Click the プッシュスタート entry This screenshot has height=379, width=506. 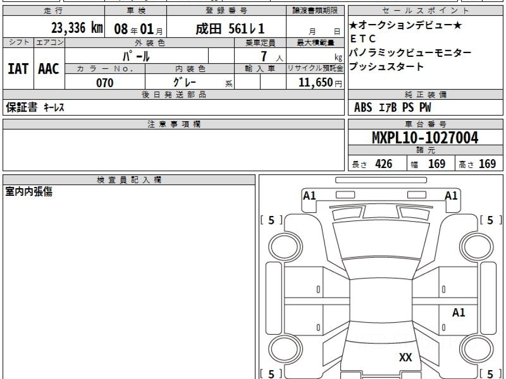click(387, 67)
